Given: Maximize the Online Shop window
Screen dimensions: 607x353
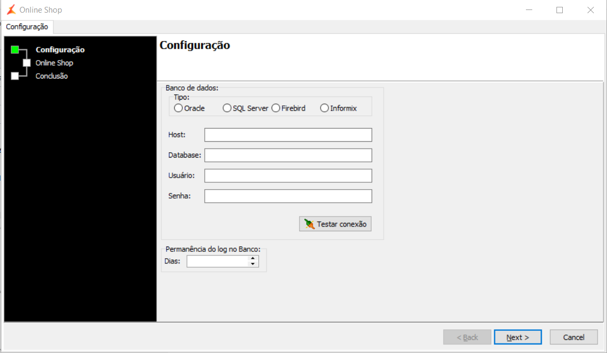Looking at the screenshot, I should (x=560, y=9).
